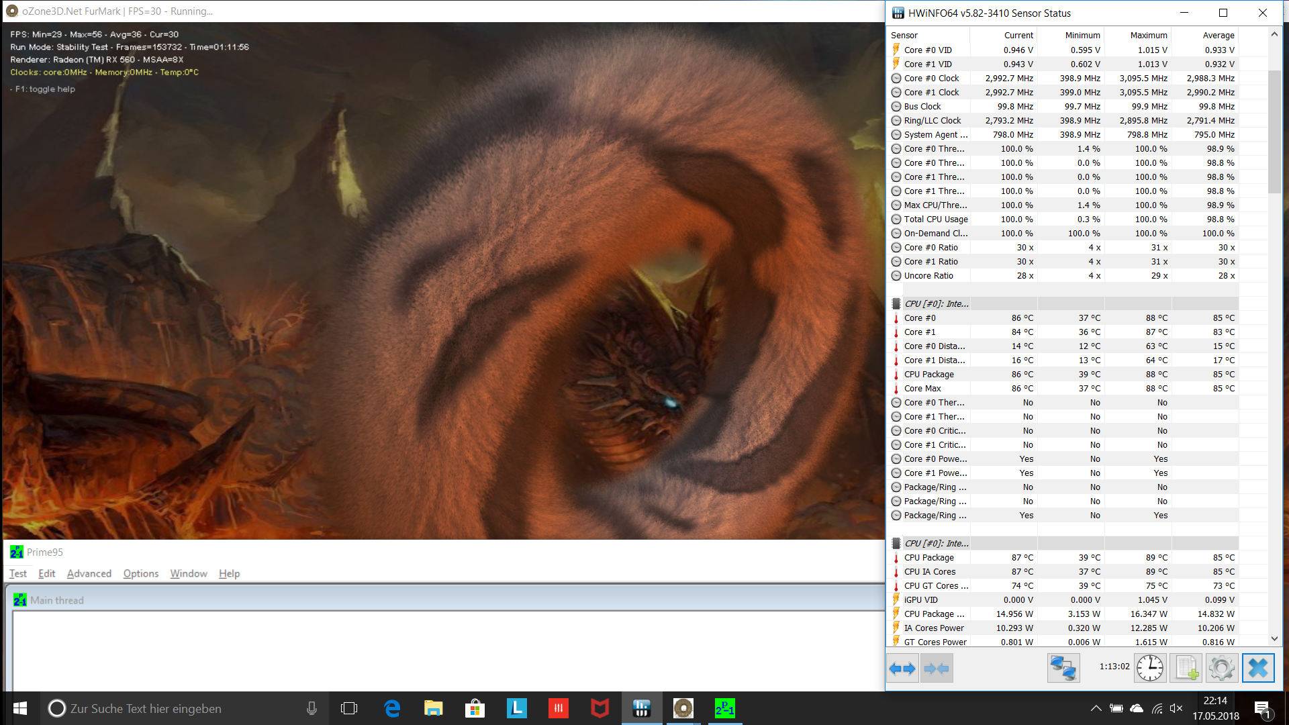The image size is (1289, 725).
Task: Open the Prime95 Options menu
Action: pyautogui.click(x=141, y=573)
